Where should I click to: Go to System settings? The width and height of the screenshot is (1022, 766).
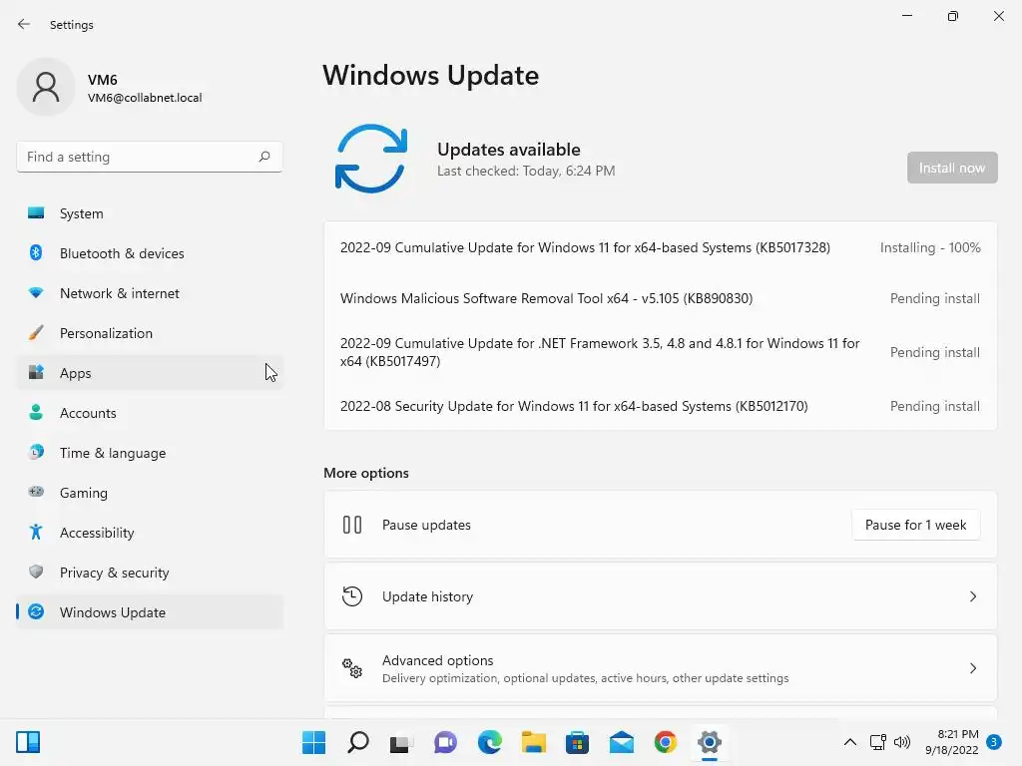[150, 213]
